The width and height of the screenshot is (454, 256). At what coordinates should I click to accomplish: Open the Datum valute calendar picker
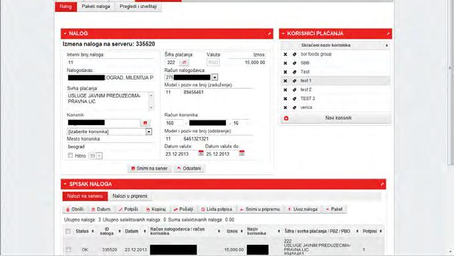coord(201,153)
